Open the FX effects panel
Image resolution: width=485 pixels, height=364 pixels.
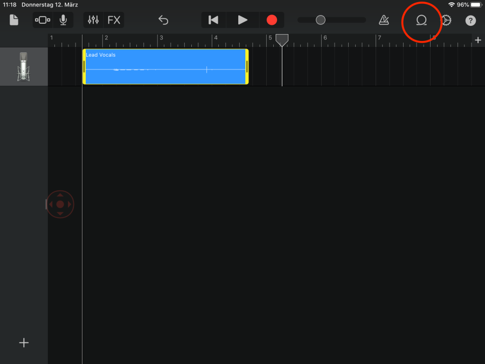pos(114,20)
